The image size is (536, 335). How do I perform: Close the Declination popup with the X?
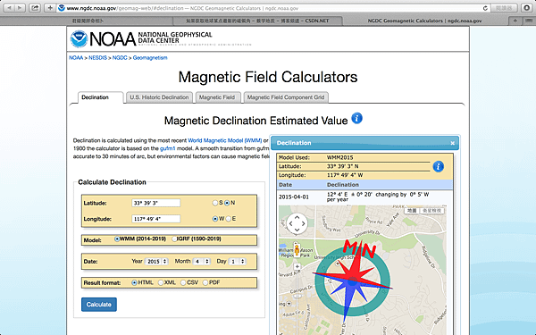pyautogui.click(x=452, y=143)
